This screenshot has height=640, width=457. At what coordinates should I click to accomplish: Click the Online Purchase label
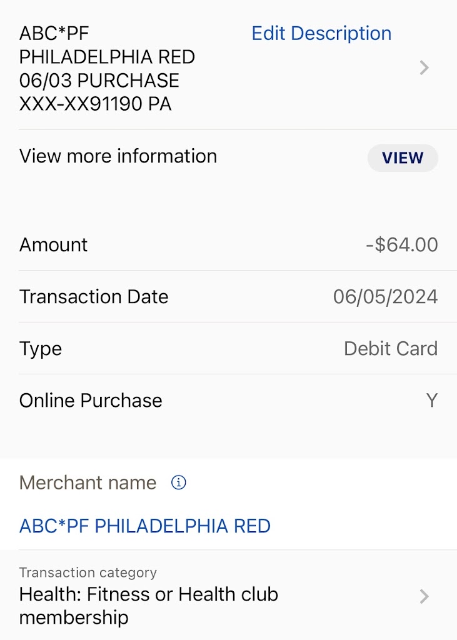[91, 400]
